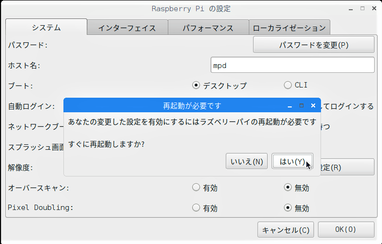Click the ブート: label
The image size is (382, 244).
[x=20, y=86]
